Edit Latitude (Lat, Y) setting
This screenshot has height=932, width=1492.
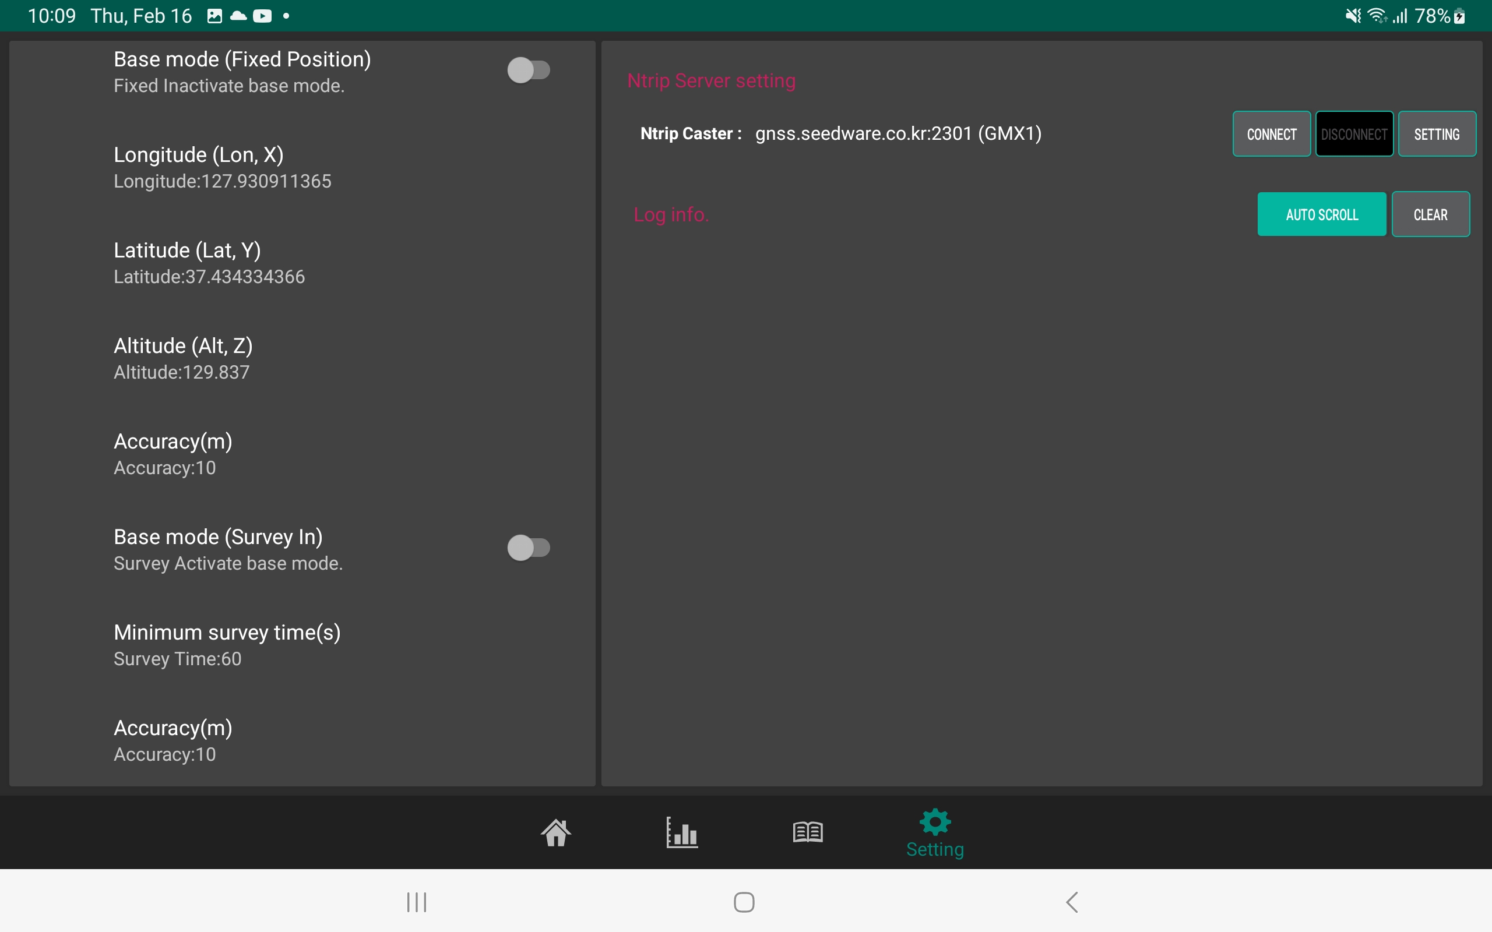coord(302,263)
